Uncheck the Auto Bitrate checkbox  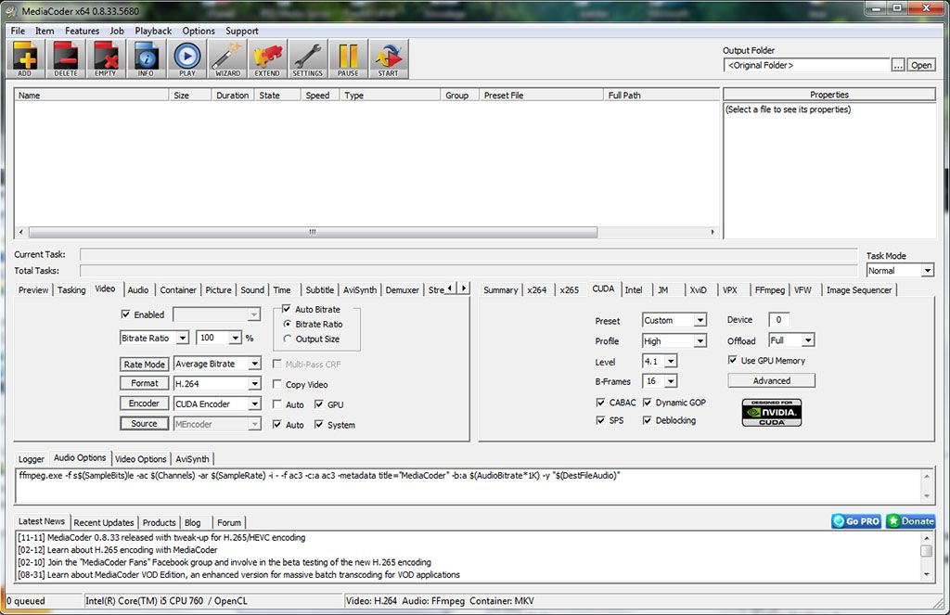(x=286, y=308)
